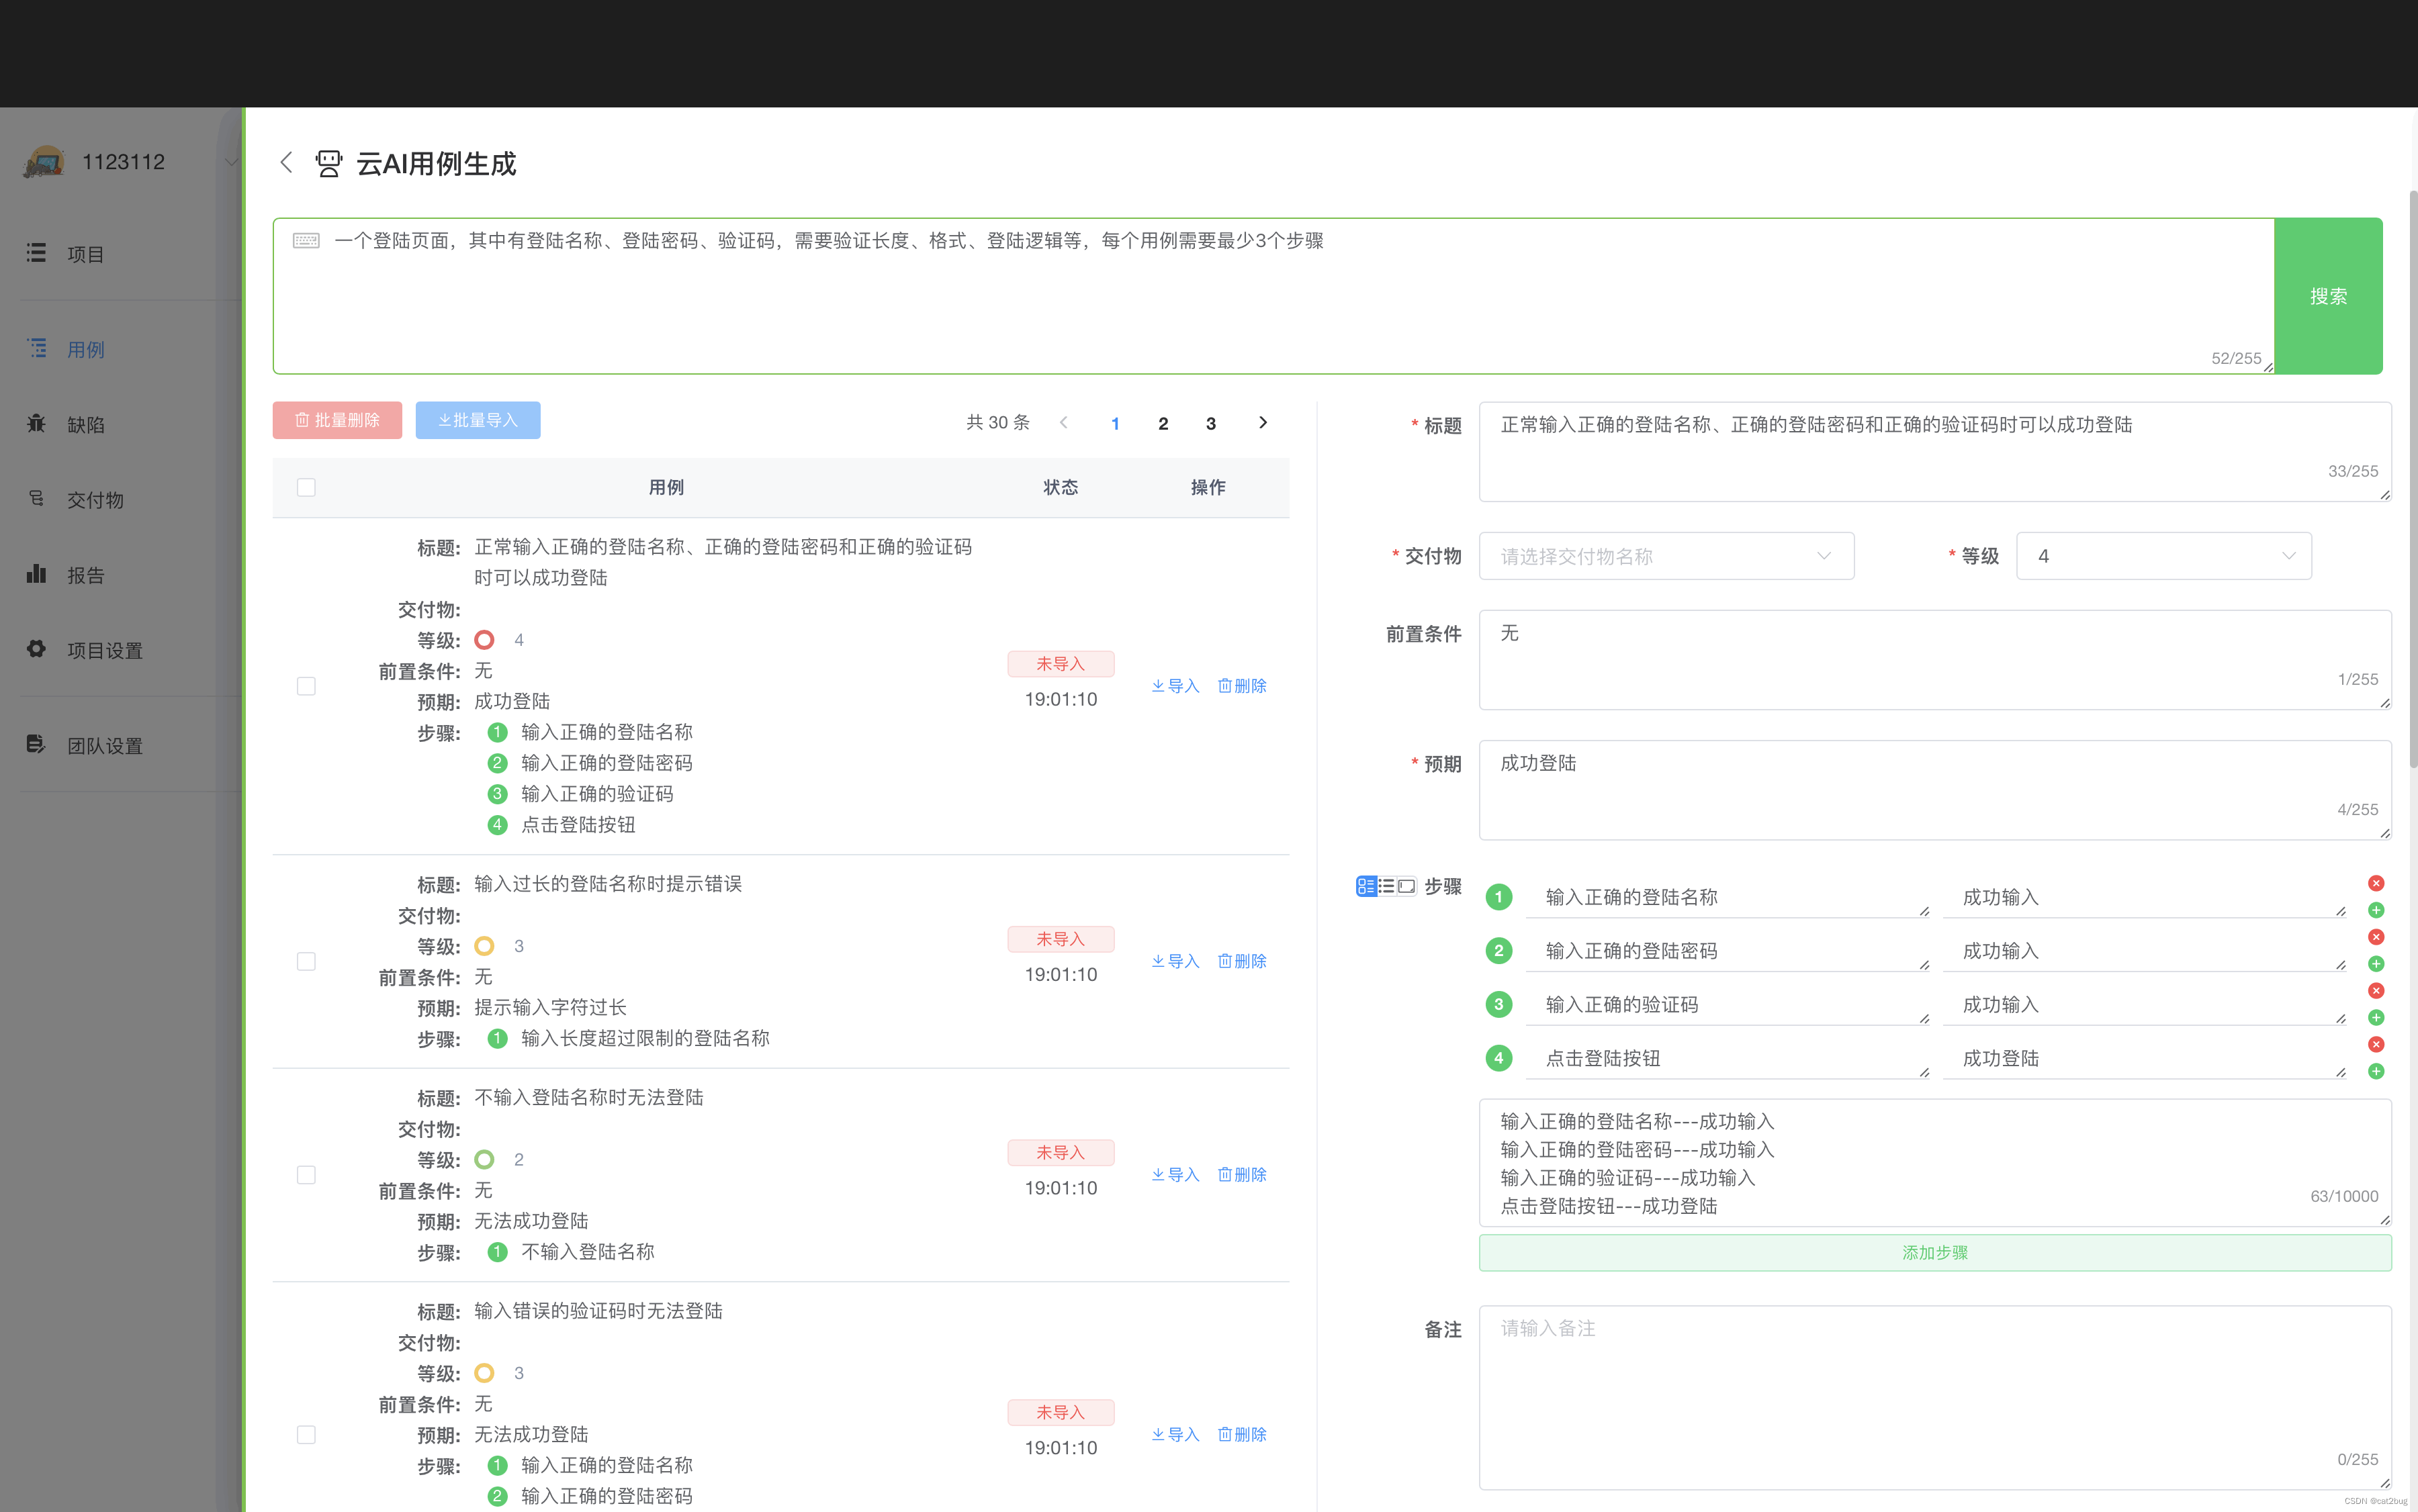Open the 交付物 selector dropdown

pyautogui.click(x=1666, y=555)
